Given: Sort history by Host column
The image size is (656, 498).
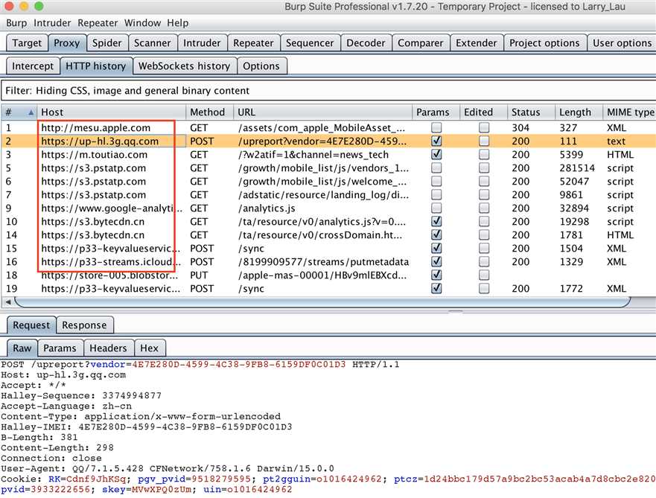Looking at the screenshot, I should click(x=111, y=112).
